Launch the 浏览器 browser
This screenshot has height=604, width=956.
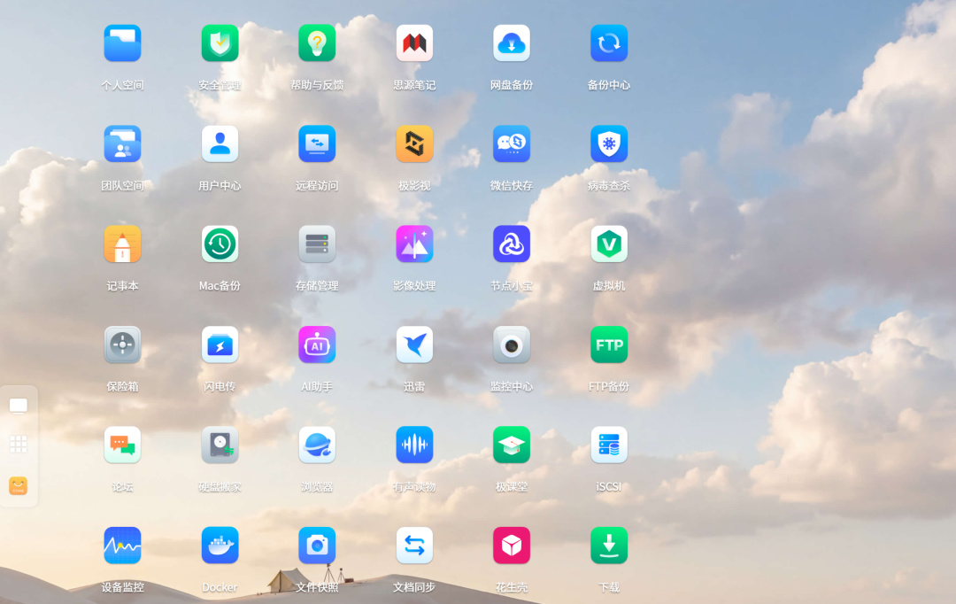[x=317, y=445]
